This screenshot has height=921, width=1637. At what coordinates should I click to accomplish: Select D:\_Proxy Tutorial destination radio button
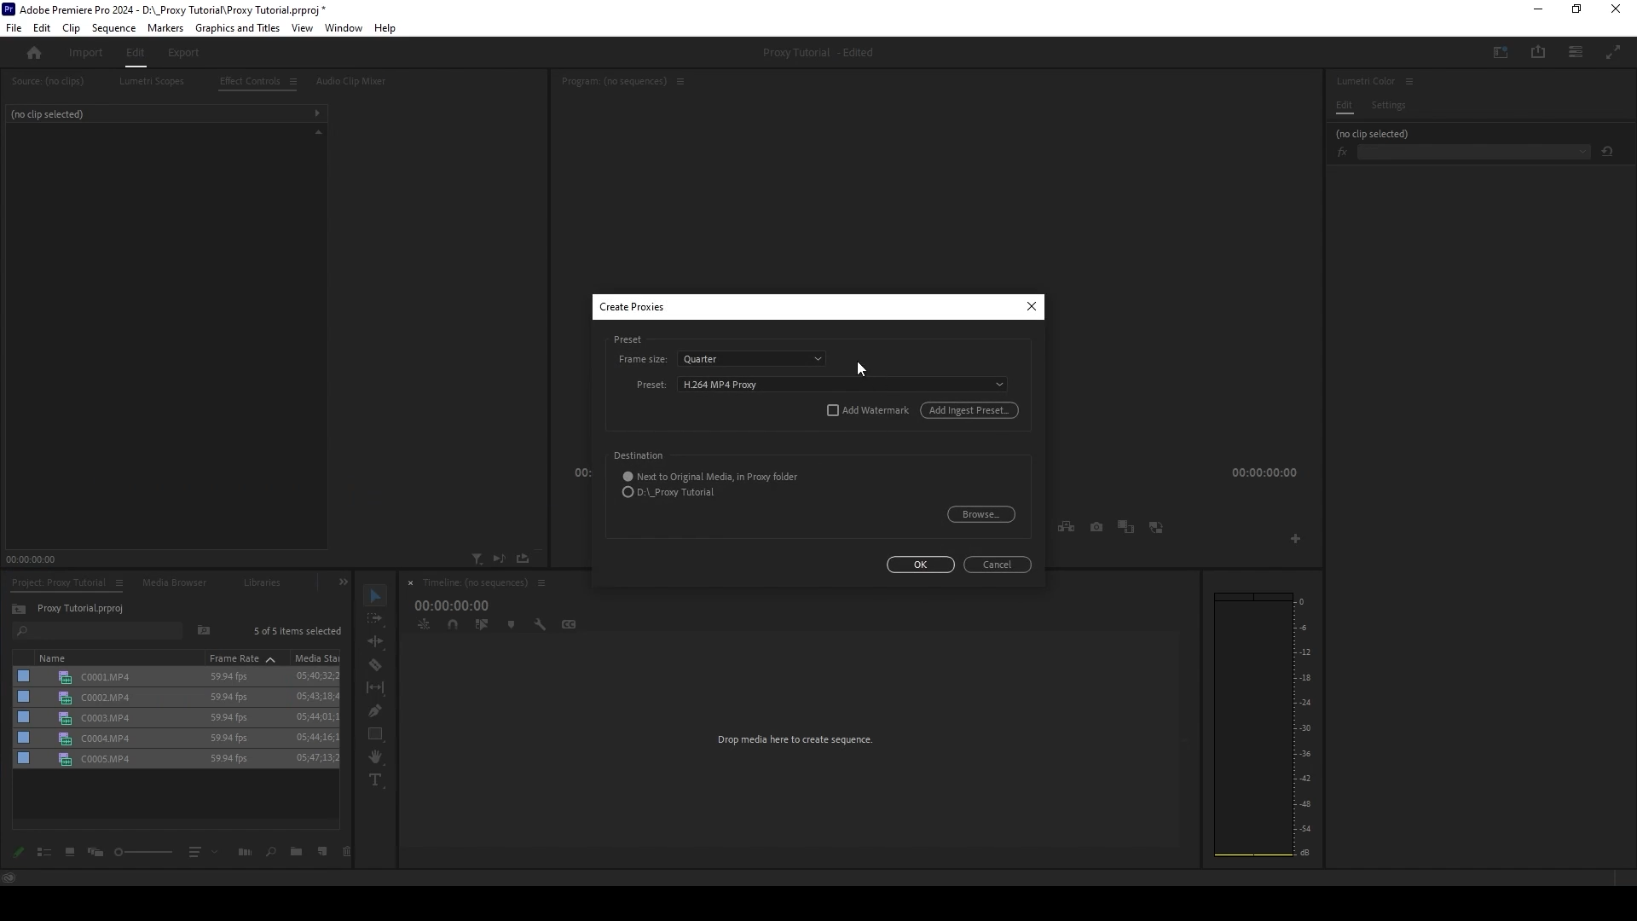coord(628,493)
